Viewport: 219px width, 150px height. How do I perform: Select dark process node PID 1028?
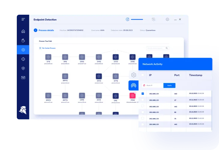[133, 57]
